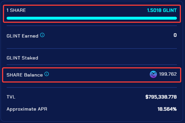The height and width of the screenshot is (123, 185).
Task: Click the divider line below GLINT Staked
Action: (91, 64)
